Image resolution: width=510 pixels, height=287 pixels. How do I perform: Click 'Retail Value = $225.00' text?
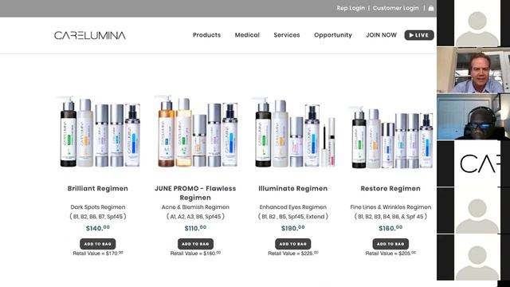click(292, 254)
